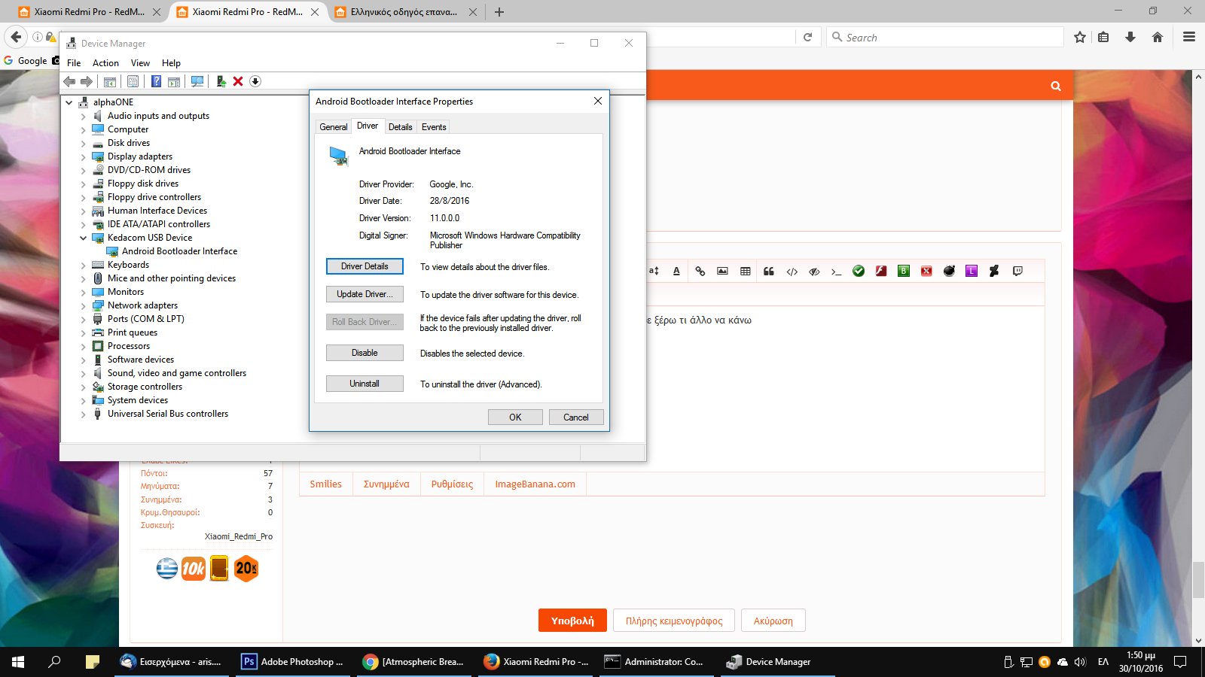Screen dimensions: 1205x677
Task: Open a new Firefox tab with plus button
Action: click(x=499, y=12)
